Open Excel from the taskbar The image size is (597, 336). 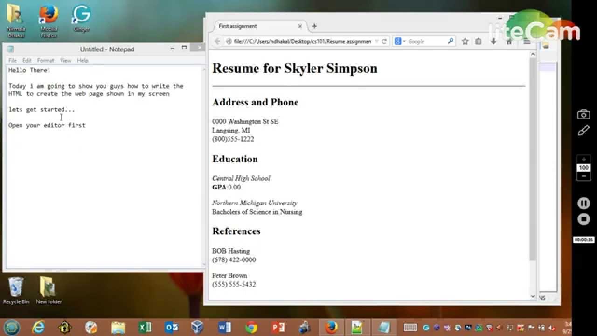pos(145,327)
